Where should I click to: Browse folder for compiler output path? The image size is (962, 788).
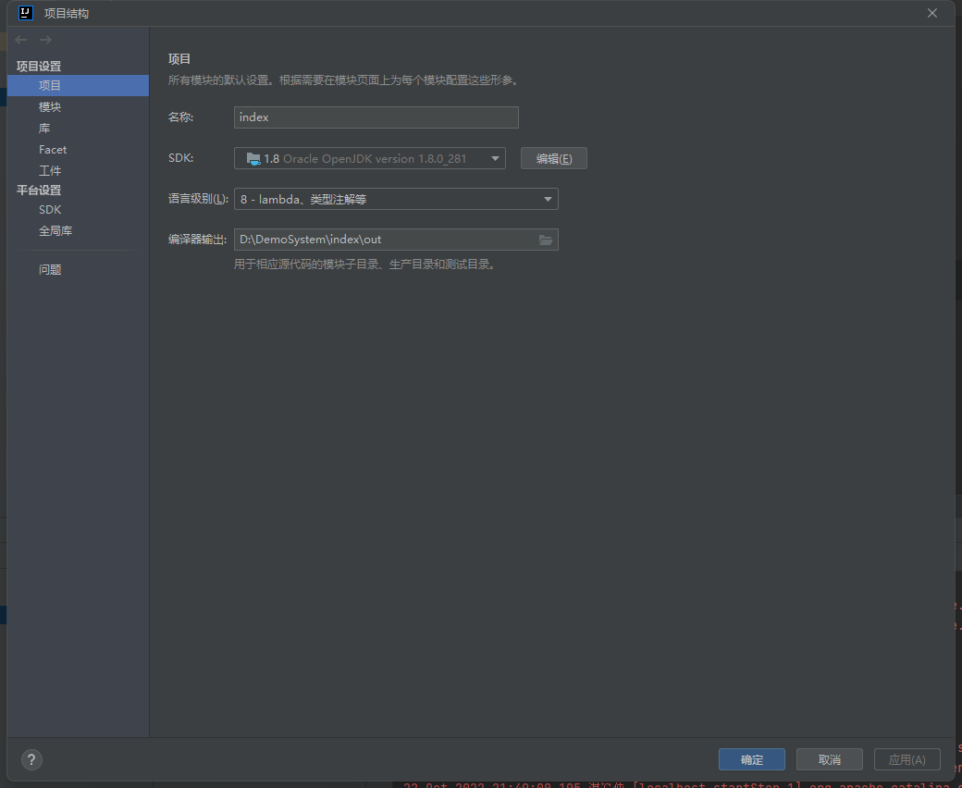pyautogui.click(x=546, y=240)
